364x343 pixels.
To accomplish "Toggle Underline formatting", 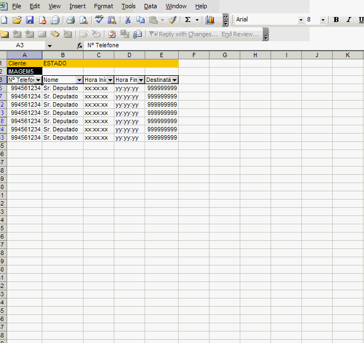I will pyautogui.click(x=360, y=20).
